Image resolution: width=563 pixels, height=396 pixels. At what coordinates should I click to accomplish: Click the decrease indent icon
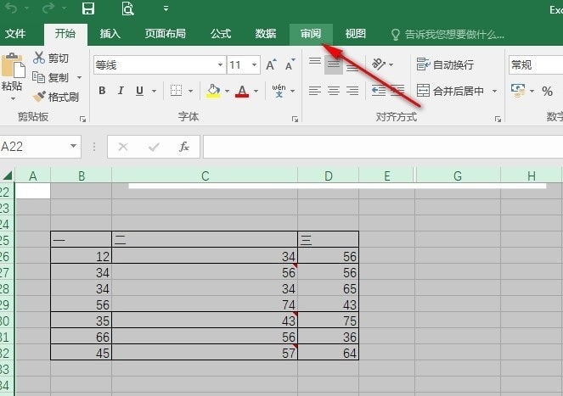point(379,91)
